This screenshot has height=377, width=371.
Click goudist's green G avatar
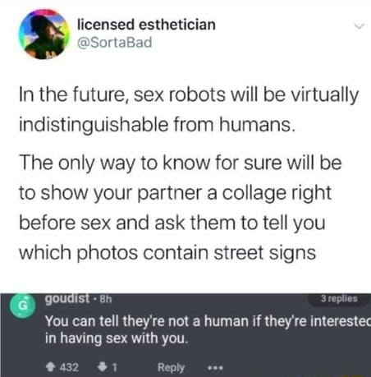point(23,306)
